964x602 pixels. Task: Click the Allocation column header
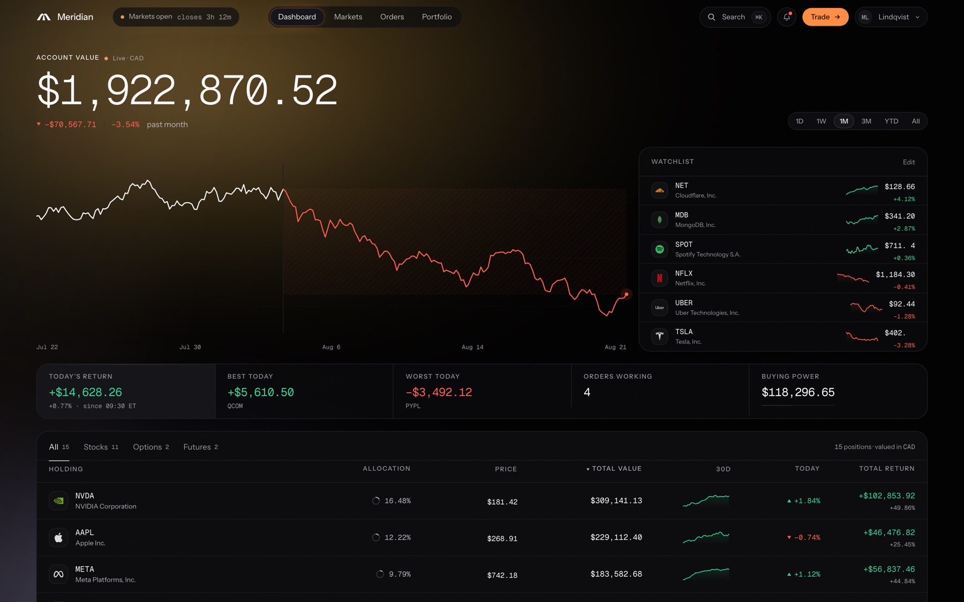click(387, 469)
